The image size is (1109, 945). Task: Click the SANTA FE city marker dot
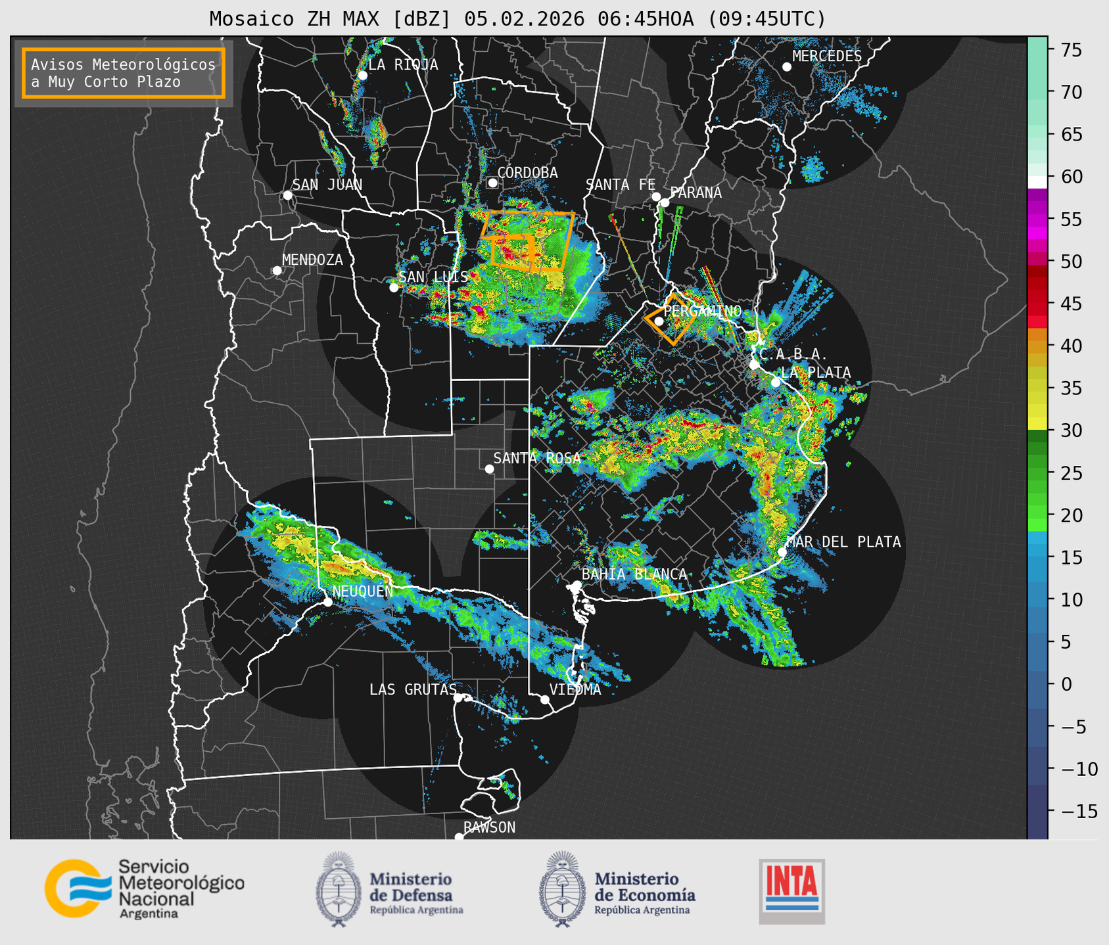(656, 196)
